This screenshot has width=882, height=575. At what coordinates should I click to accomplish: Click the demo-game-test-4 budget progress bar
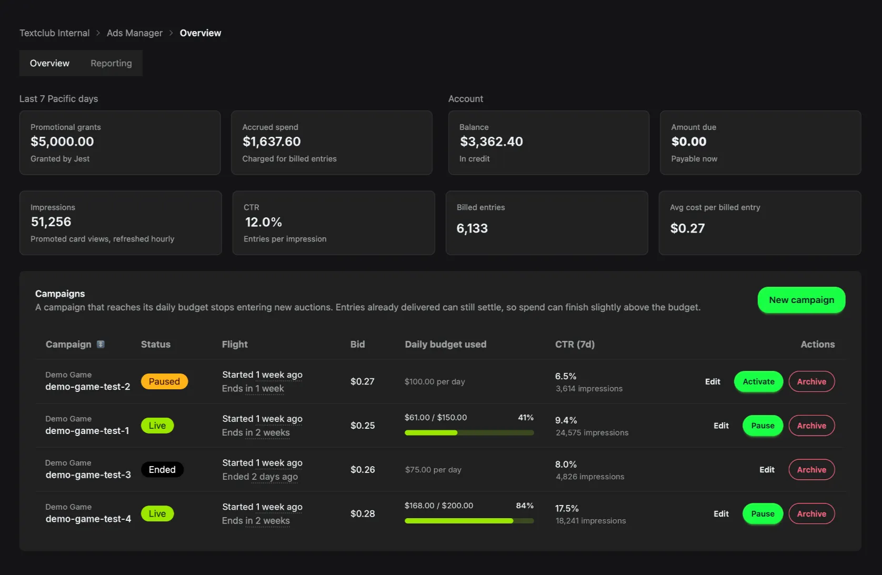469,521
